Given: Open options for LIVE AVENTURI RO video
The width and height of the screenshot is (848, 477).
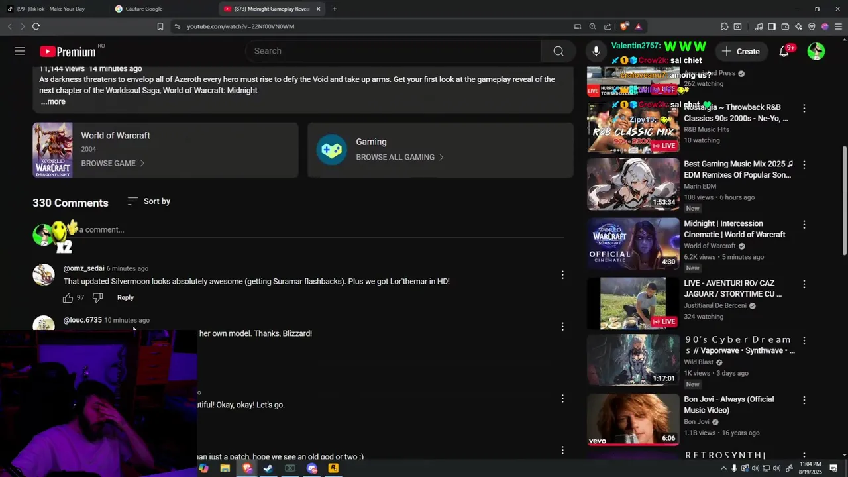Looking at the screenshot, I should pos(804,284).
